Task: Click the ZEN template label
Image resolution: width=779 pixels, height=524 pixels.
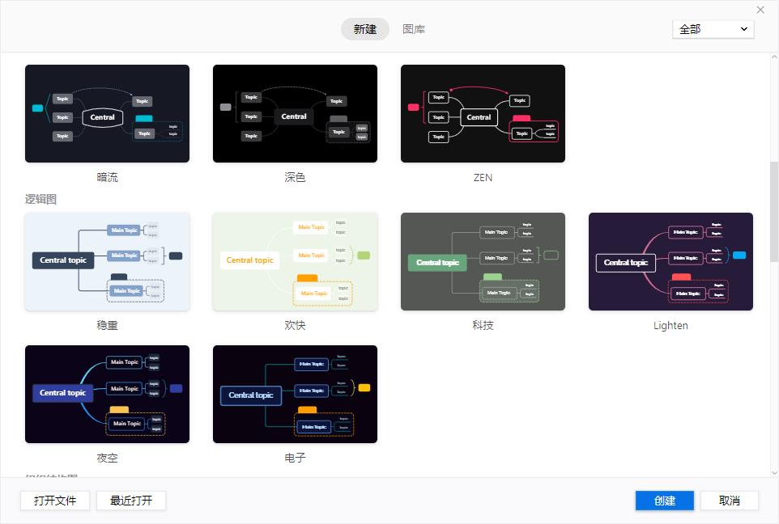Action: pos(483,177)
